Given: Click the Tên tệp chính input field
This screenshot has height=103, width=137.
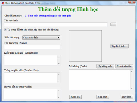Looking at the screenshot, I should coord(56,25).
